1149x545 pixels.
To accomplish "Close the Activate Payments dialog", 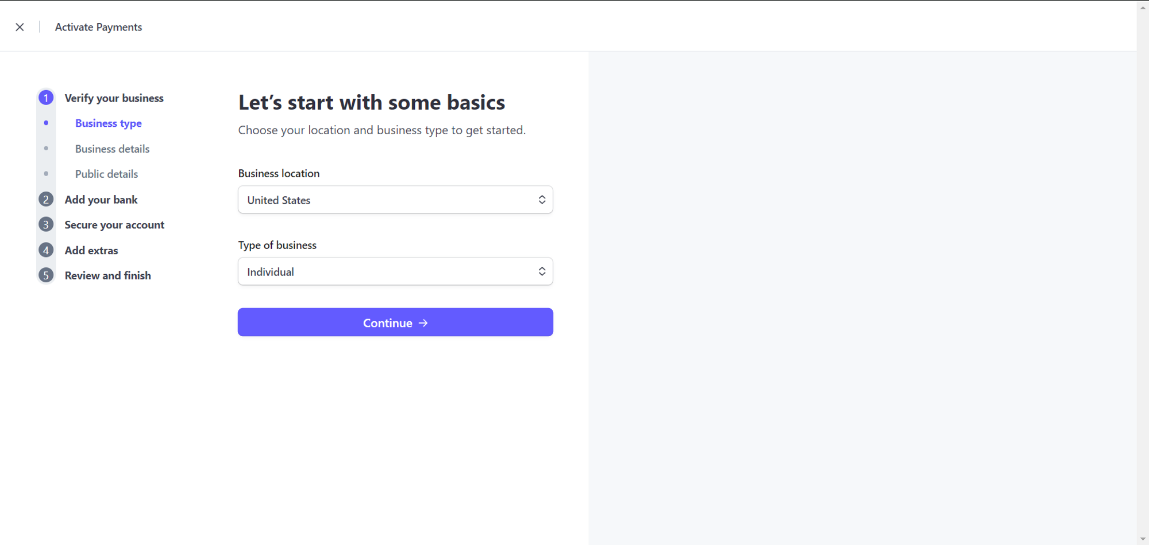I will click(x=20, y=27).
